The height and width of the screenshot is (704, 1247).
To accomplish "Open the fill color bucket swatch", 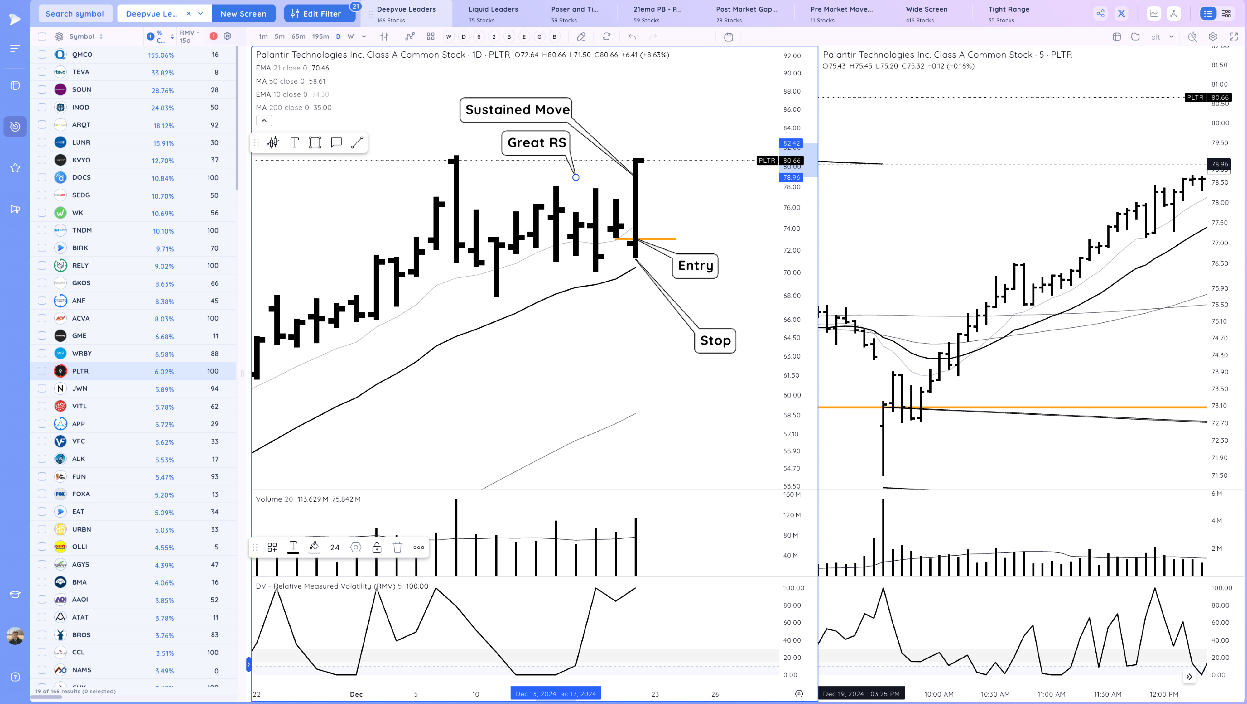I will coord(314,547).
